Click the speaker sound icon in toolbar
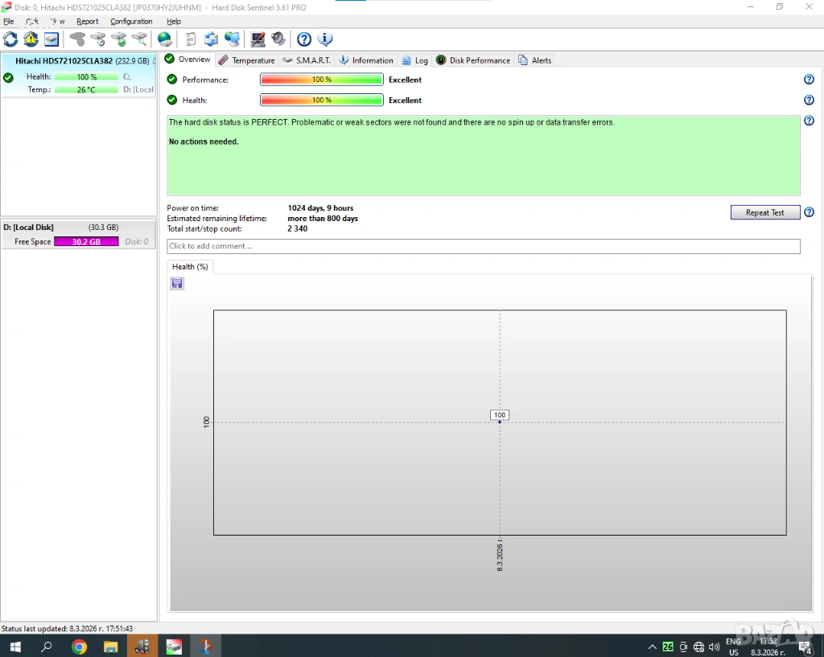The width and height of the screenshot is (824, 657). (x=278, y=39)
